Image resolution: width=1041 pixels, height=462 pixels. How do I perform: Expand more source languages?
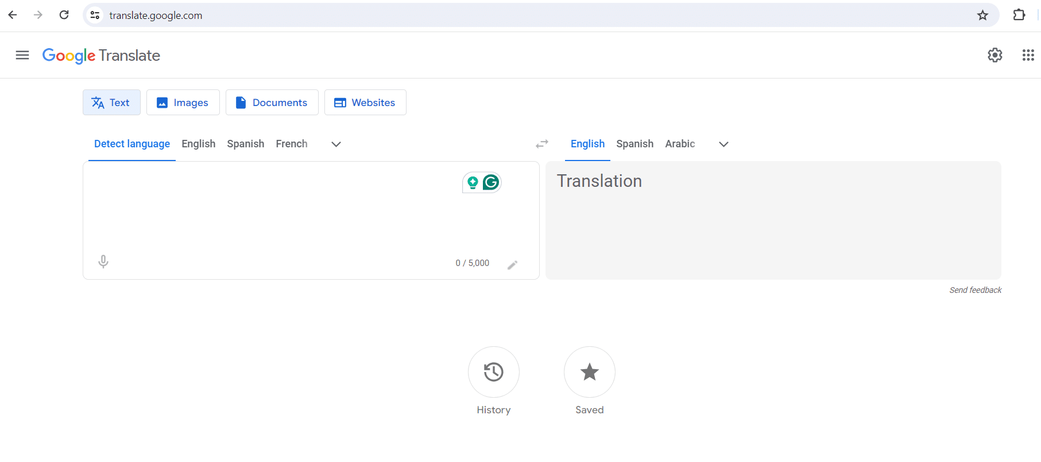click(336, 144)
